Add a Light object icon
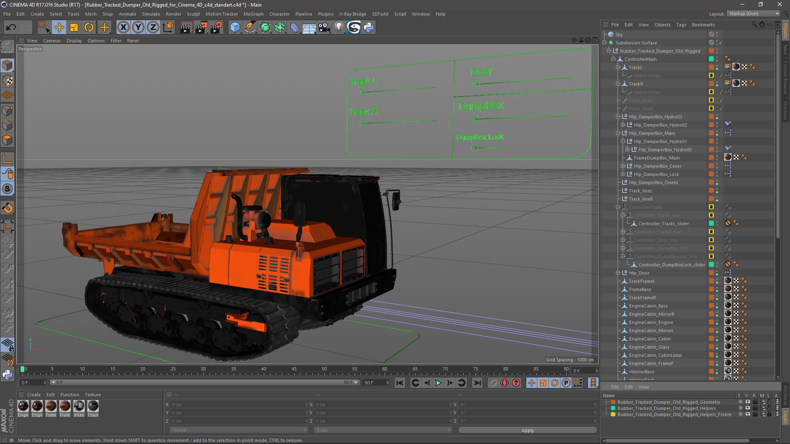 click(x=339, y=28)
